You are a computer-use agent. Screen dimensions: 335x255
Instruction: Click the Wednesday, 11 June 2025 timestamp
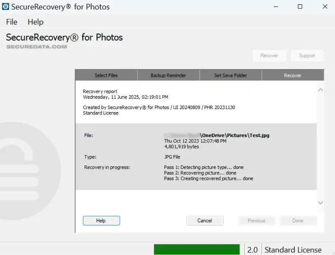click(x=126, y=97)
